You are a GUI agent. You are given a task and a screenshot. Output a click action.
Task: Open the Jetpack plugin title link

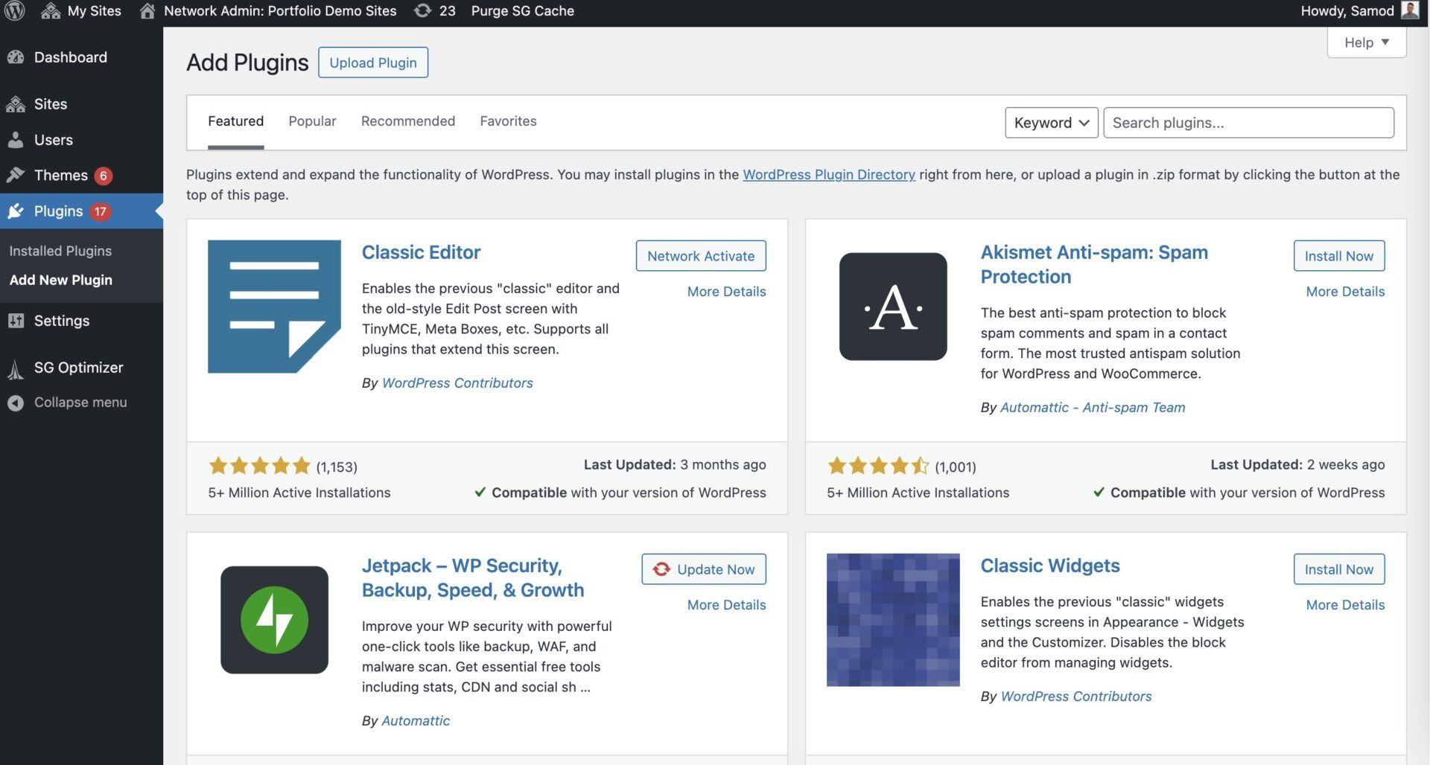(473, 577)
